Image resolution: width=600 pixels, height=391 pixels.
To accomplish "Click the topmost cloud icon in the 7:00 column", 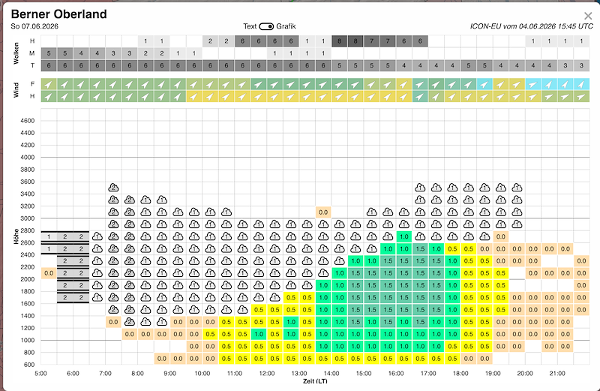I will 113,188.
